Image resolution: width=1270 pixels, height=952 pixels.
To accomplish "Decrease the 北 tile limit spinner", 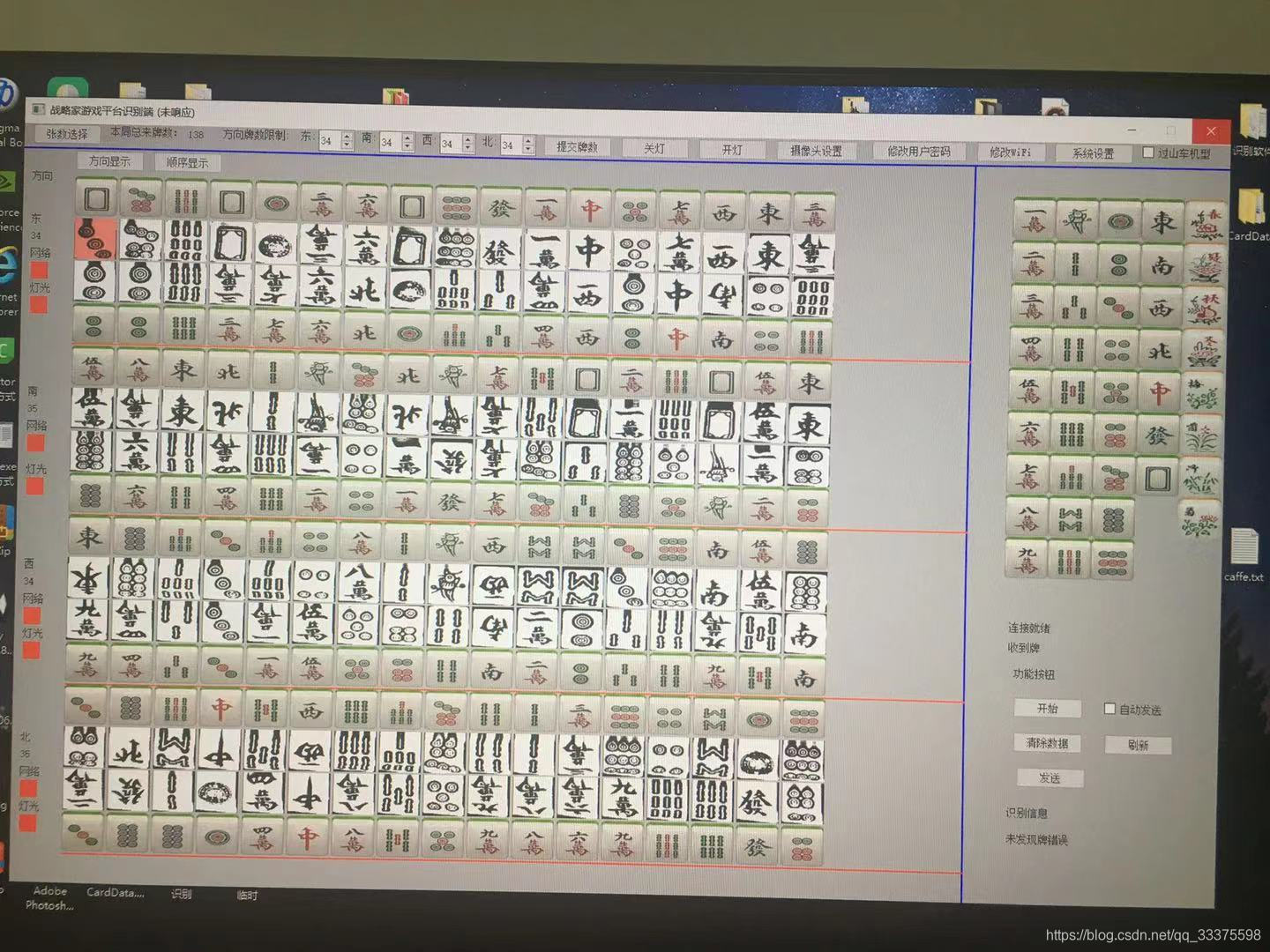I will click(x=528, y=150).
